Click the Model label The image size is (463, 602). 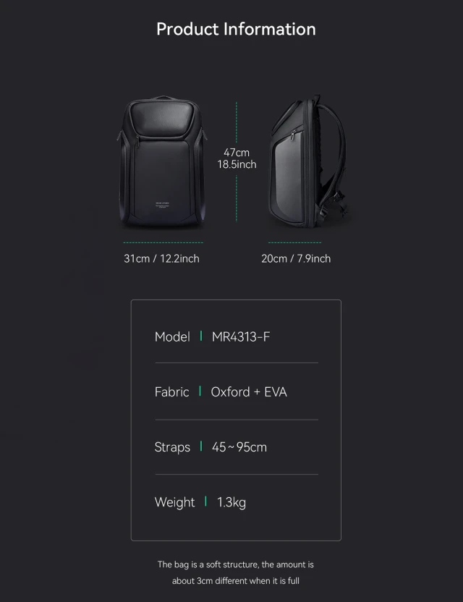pyautogui.click(x=172, y=336)
